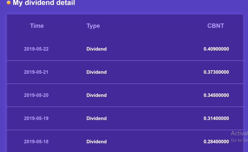Click the date 2019-05-21
This screenshot has height=152, width=248.
(x=36, y=72)
